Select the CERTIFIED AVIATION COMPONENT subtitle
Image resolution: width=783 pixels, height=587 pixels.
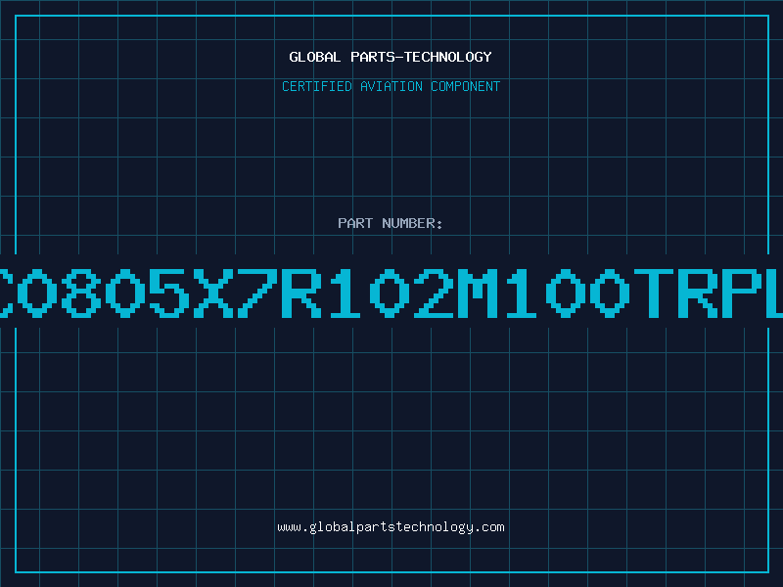pos(391,86)
